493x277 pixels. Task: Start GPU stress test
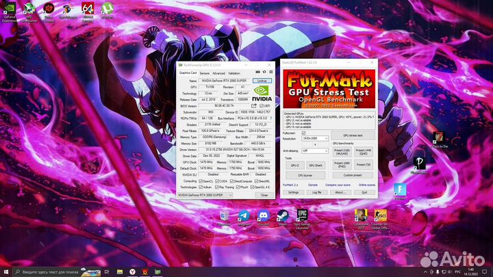(353, 135)
